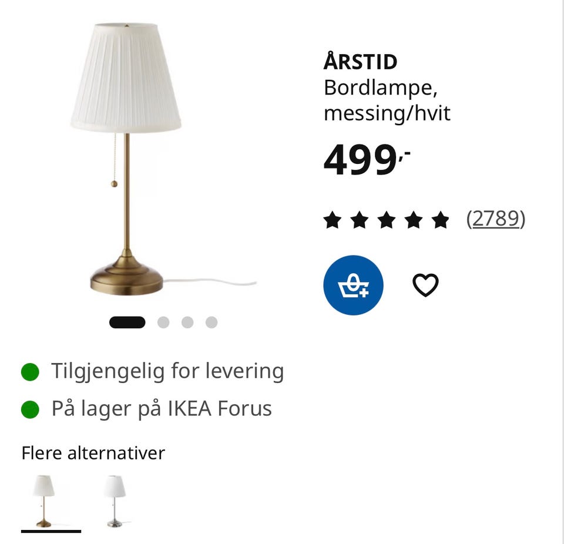Screen dimensions: 564x544
Task: Jump to the fourth product image dot
Action: pyautogui.click(x=211, y=323)
